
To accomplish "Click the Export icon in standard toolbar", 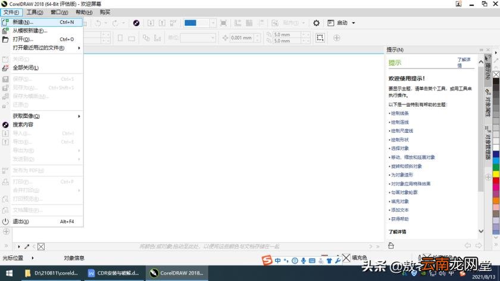I will coord(162,23).
